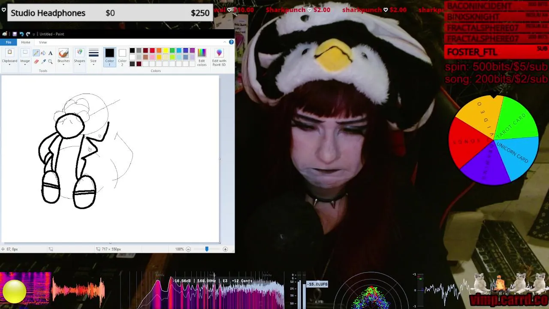Switch to the Home tab

(26, 42)
